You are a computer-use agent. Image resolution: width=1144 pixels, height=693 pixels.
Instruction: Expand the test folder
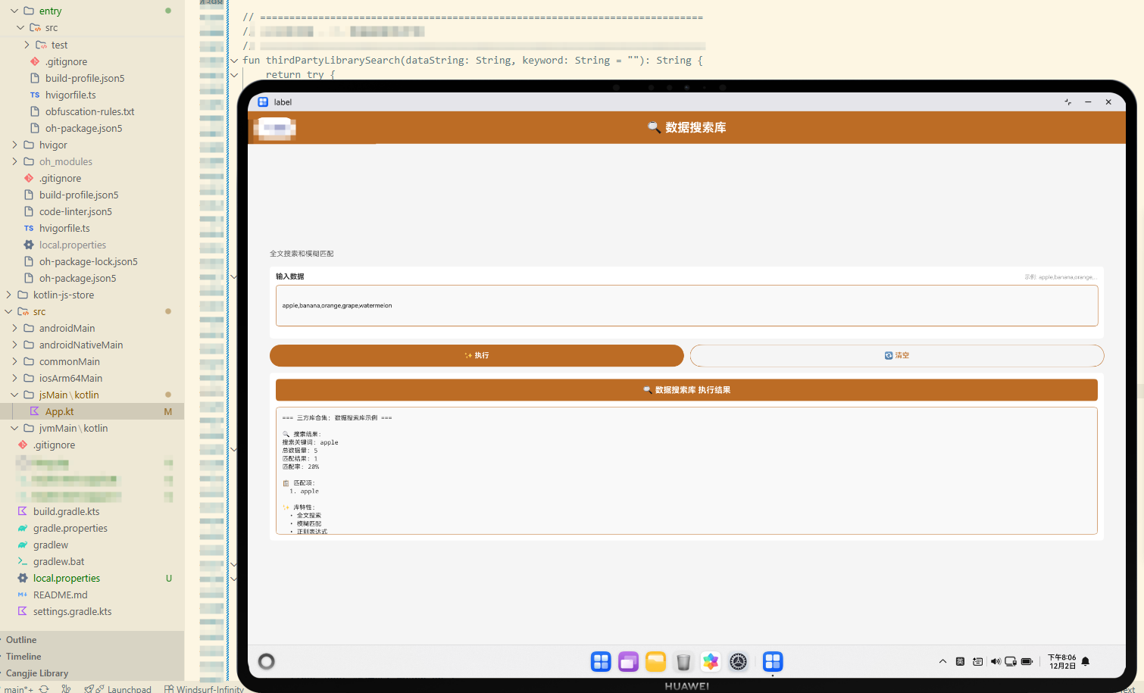27,45
